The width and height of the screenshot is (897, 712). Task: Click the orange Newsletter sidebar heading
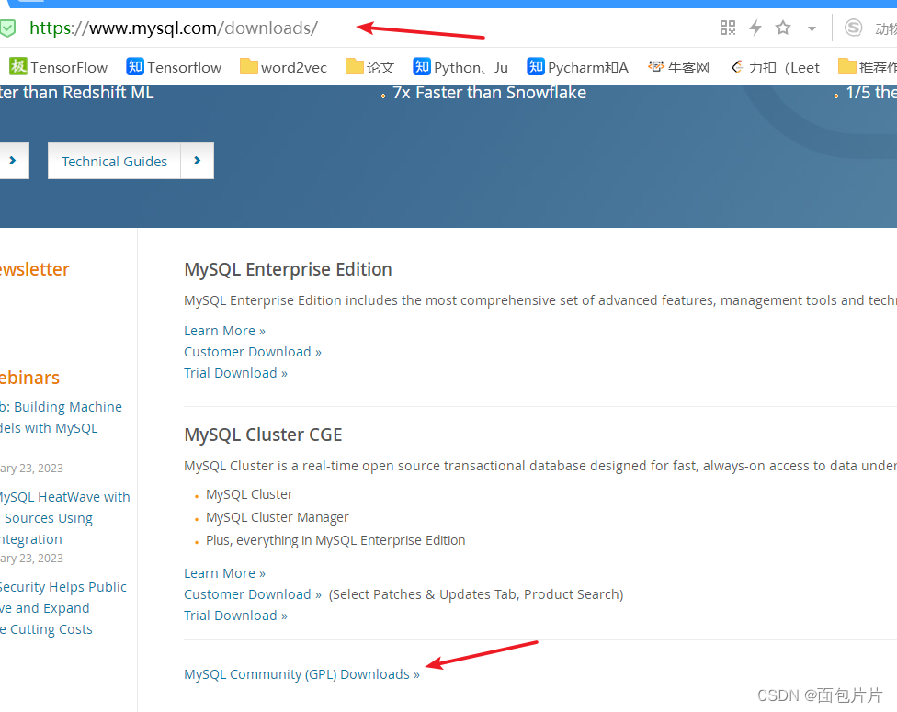(34, 269)
